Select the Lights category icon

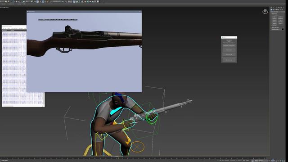coord(275,10)
